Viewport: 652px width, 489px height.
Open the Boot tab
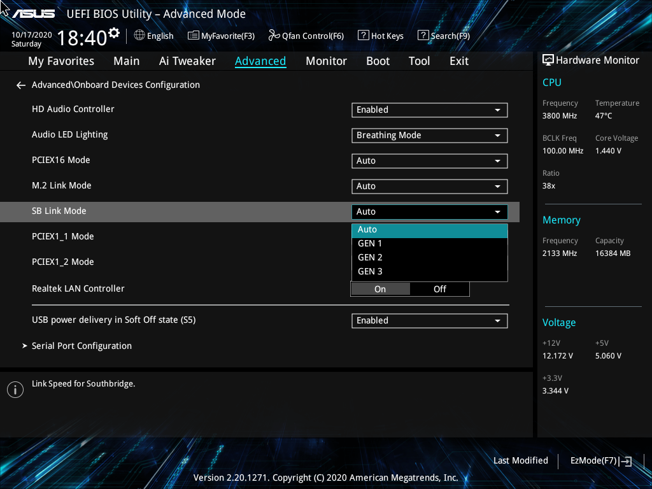(x=378, y=61)
